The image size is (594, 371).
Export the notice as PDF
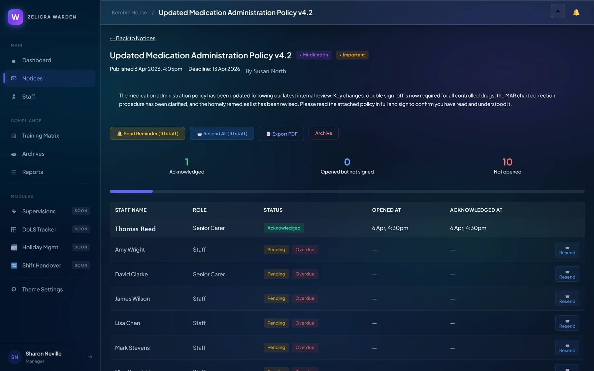click(x=281, y=134)
